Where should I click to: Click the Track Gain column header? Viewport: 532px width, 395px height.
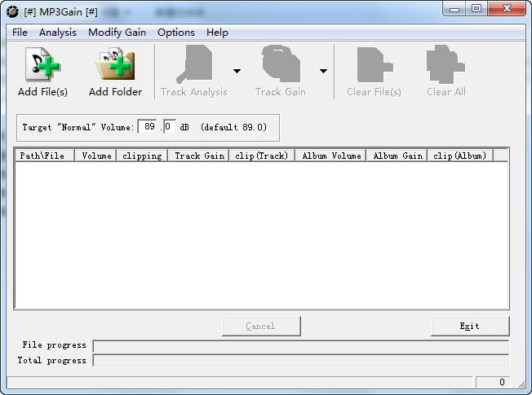[x=198, y=156]
